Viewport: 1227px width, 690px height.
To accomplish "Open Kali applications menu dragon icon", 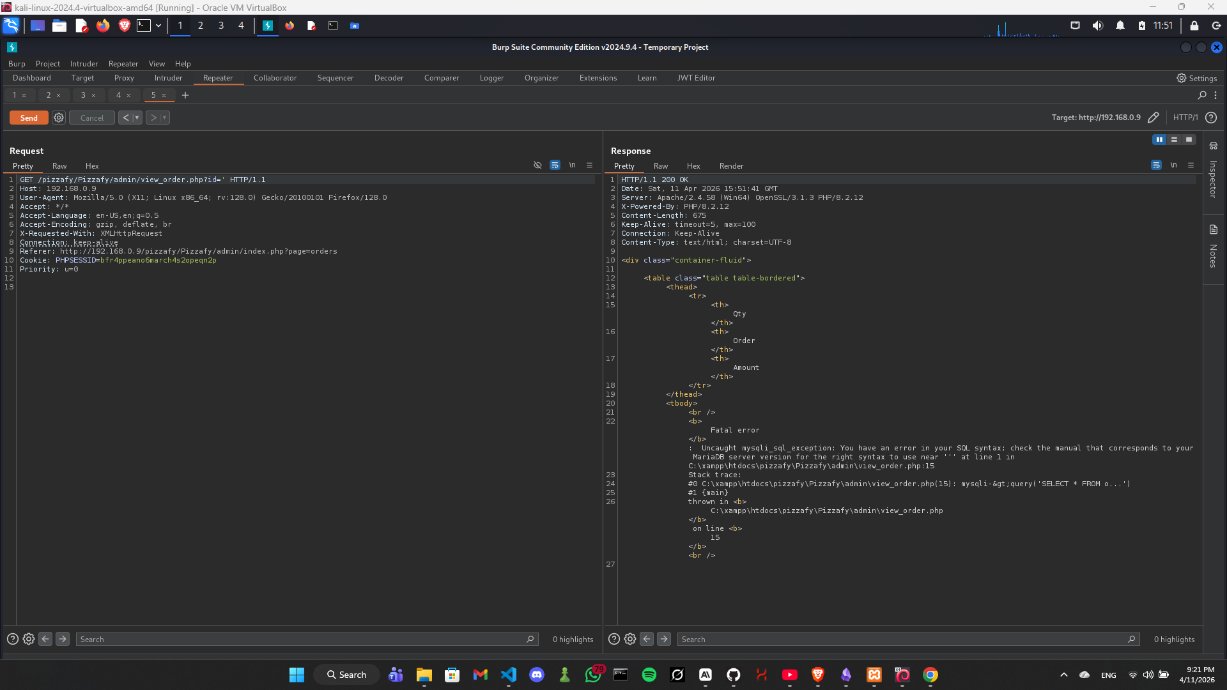I will coord(11,26).
